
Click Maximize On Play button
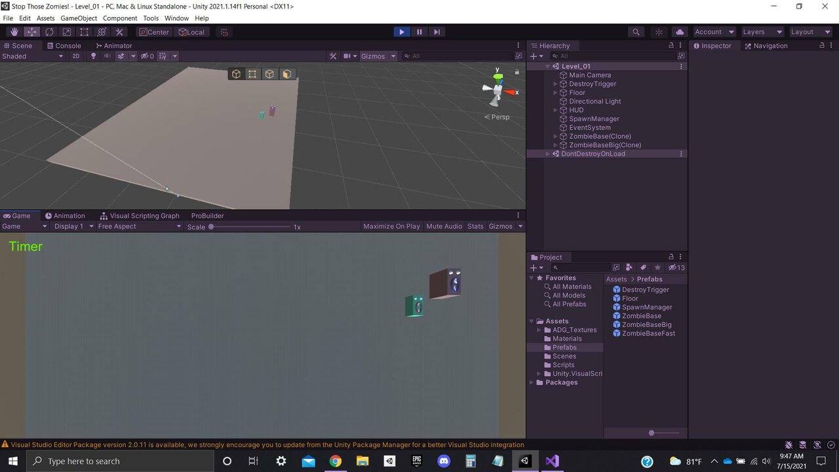391,226
